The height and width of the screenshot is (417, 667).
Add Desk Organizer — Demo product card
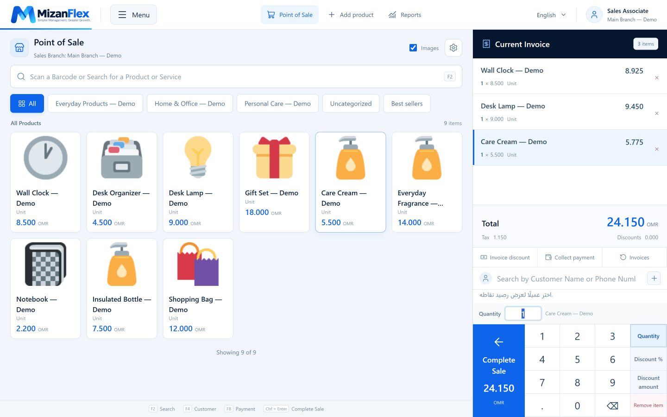tap(122, 182)
